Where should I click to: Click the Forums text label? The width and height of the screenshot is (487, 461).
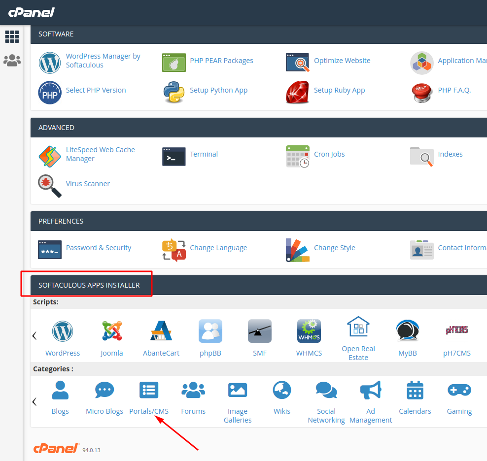(193, 411)
